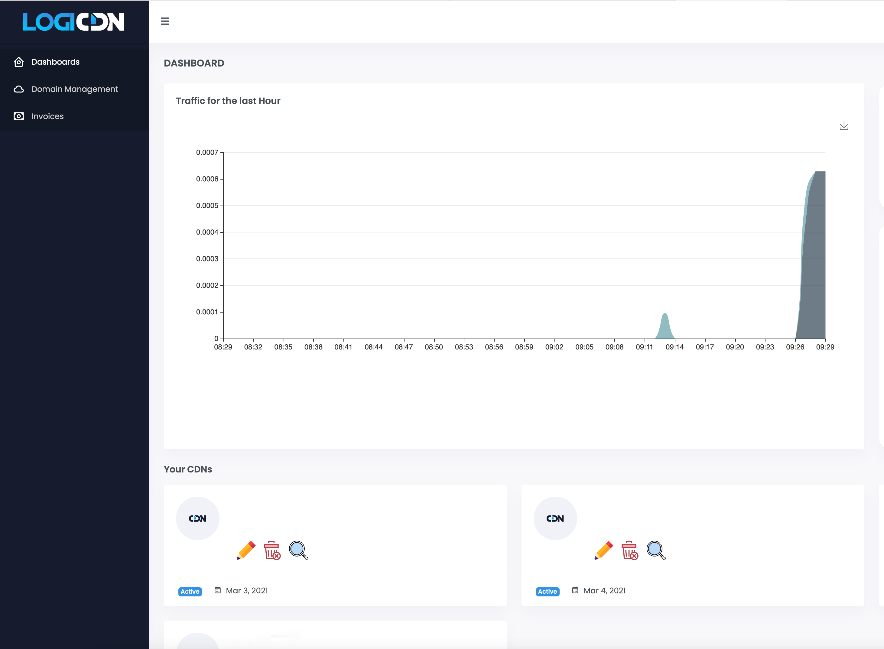Open the Dashboards menu item
Screen dimensions: 884x649
[x=55, y=62]
